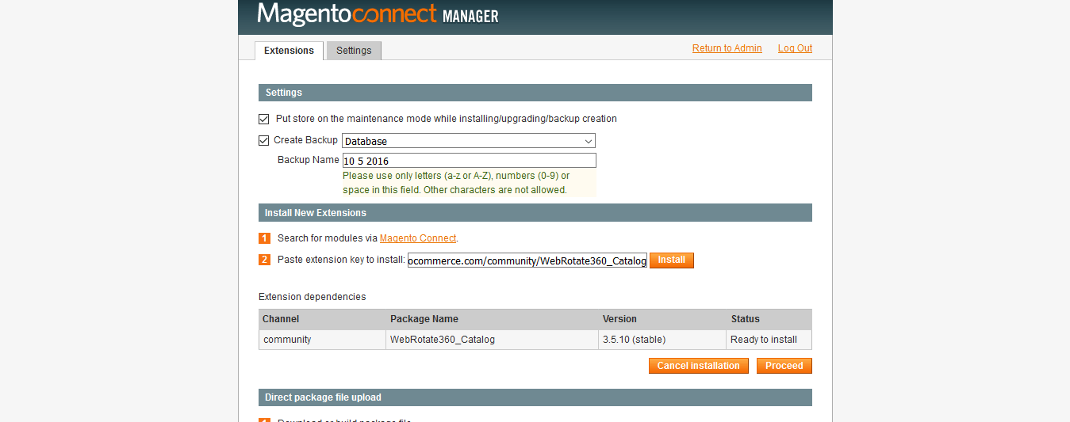Click the Package Name column header

click(492, 319)
